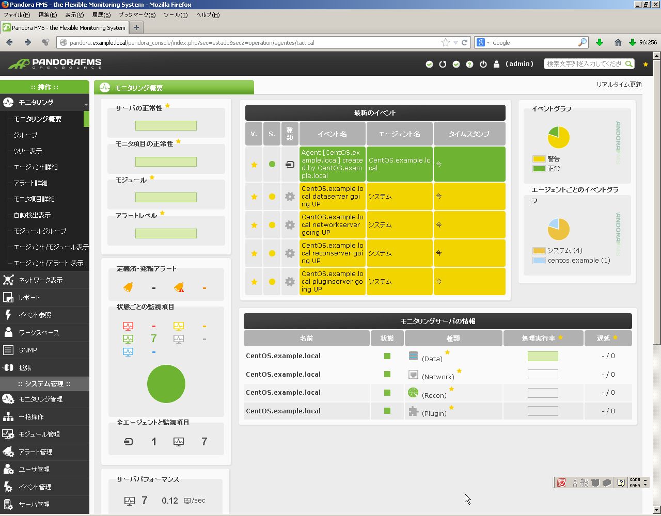Open the イベント管理 icon
The height and width of the screenshot is (516, 661).
pyautogui.click(x=8, y=487)
